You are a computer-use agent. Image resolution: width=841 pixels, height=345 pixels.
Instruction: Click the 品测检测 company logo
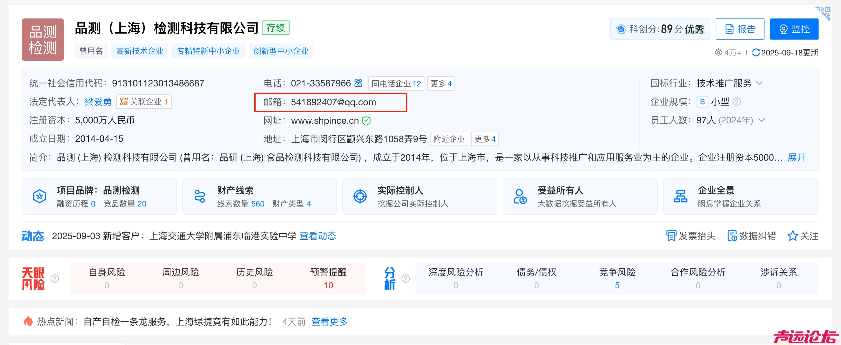point(43,40)
